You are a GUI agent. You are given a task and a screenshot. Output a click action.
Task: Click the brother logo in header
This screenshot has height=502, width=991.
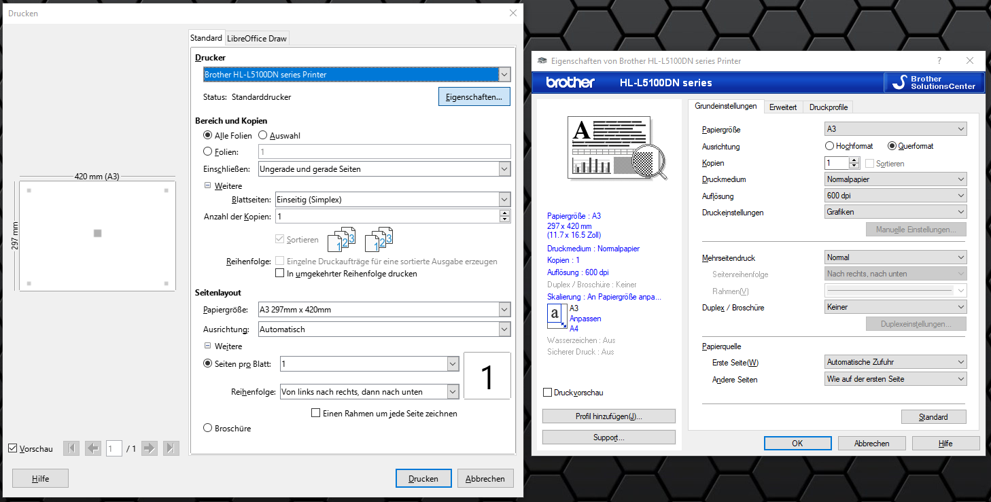point(570,83)
